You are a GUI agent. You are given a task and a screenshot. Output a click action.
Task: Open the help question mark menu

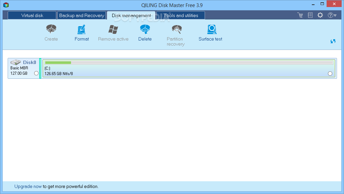pos(332,15)
